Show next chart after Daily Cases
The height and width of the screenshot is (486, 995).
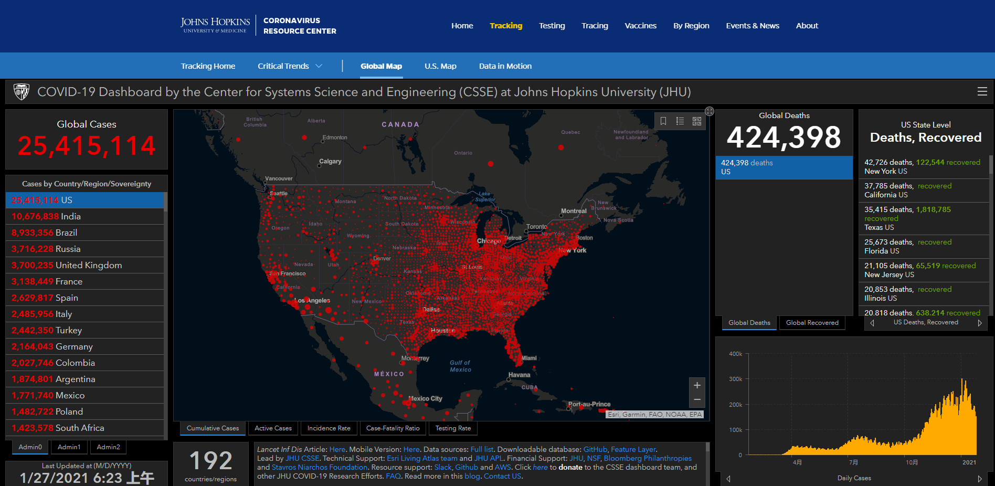coord(979,479)
